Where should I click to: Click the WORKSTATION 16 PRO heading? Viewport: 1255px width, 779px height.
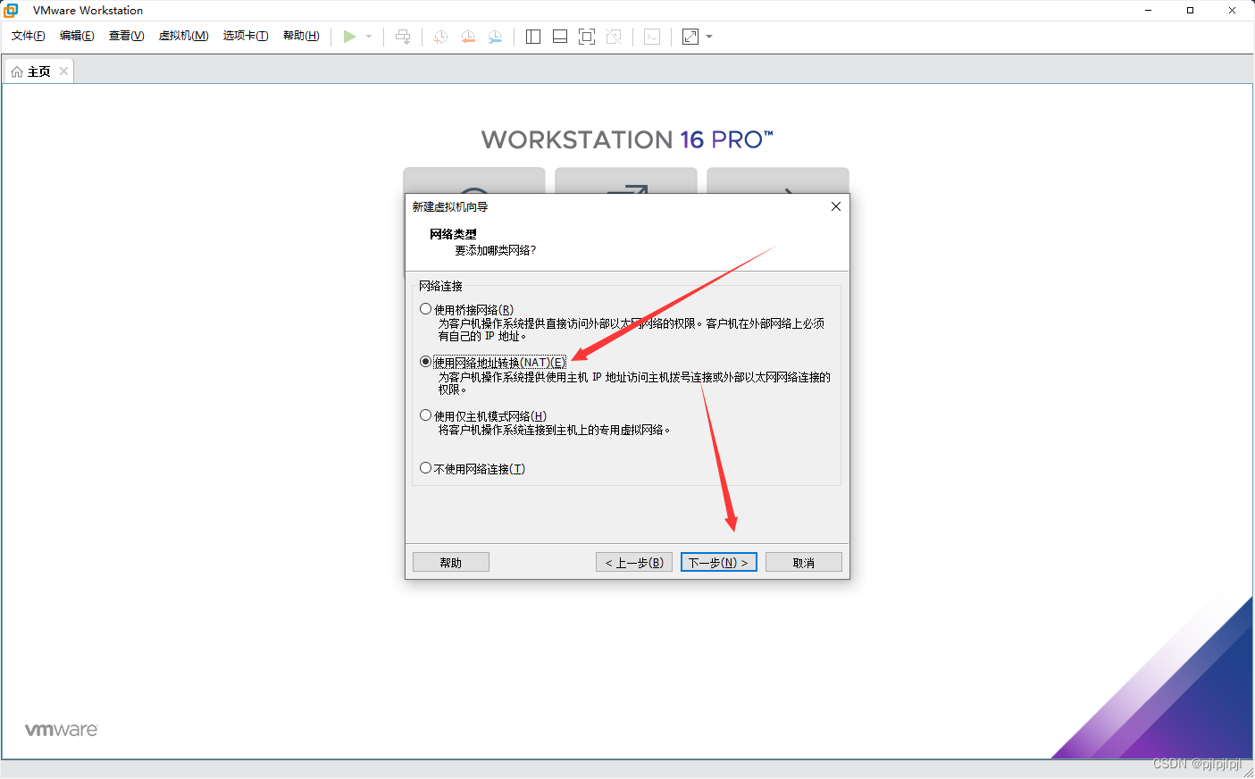pos(627,139)
